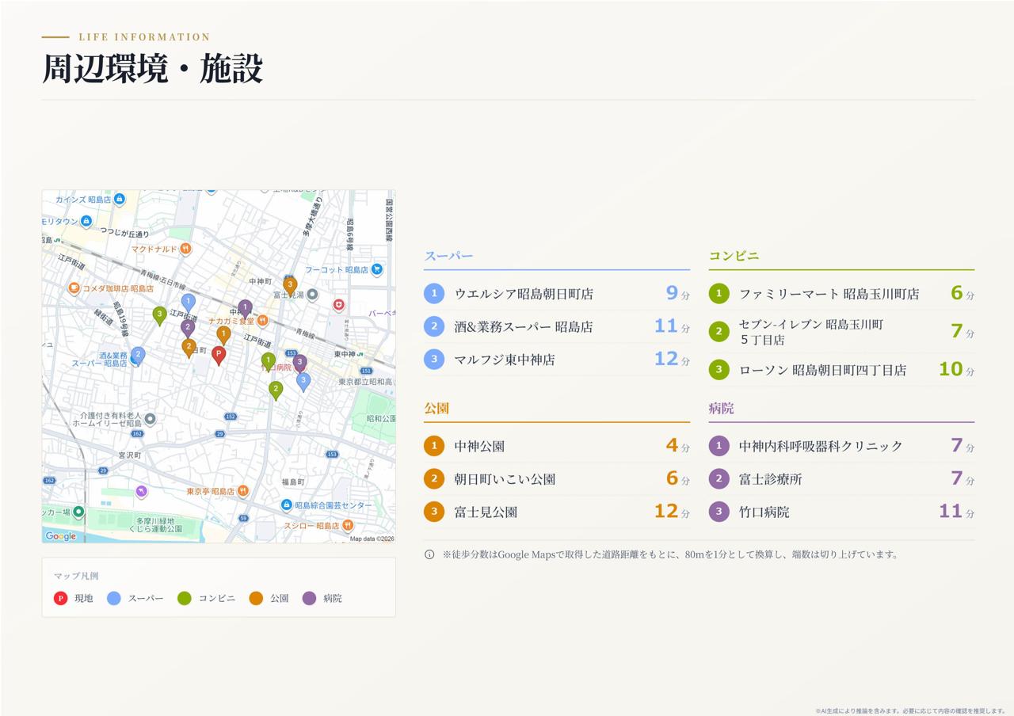Click green convenience store pin 3 on the map
The height and width of the screenshot is (716, 1014).
160,315
